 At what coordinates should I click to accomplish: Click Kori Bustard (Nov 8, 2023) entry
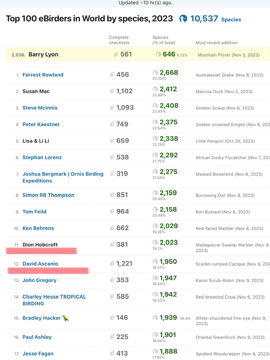(223, 212)
